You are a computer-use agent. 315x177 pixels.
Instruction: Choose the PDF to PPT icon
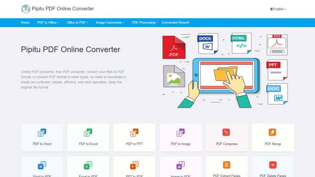134,133
